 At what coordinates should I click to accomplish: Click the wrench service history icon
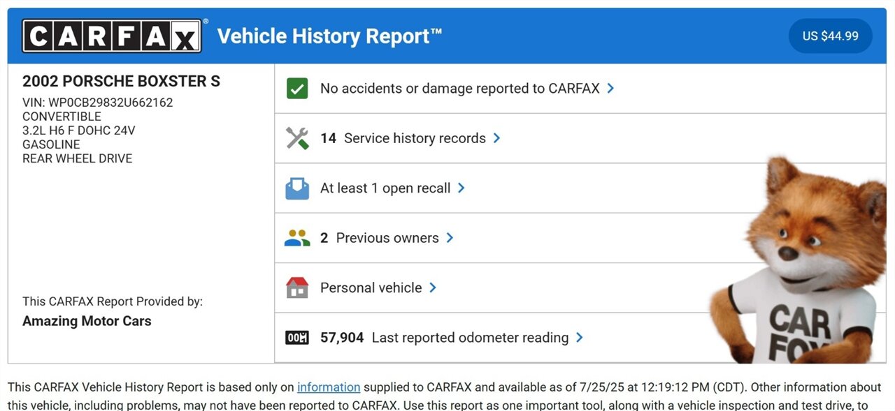(x=297, y=138)
